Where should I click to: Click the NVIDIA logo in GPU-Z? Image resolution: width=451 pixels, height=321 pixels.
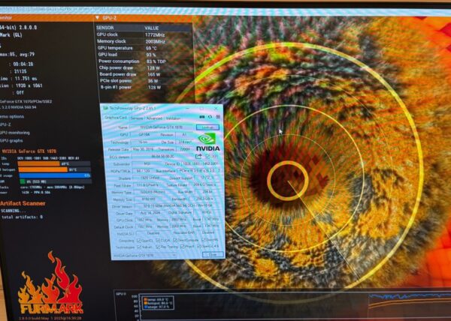pos(207,142)
